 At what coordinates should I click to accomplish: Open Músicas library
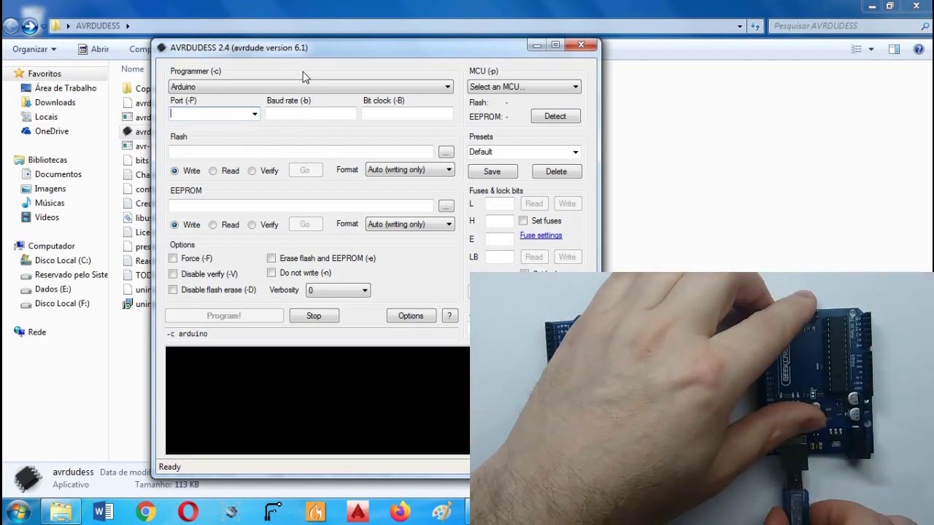pos(49,203)
